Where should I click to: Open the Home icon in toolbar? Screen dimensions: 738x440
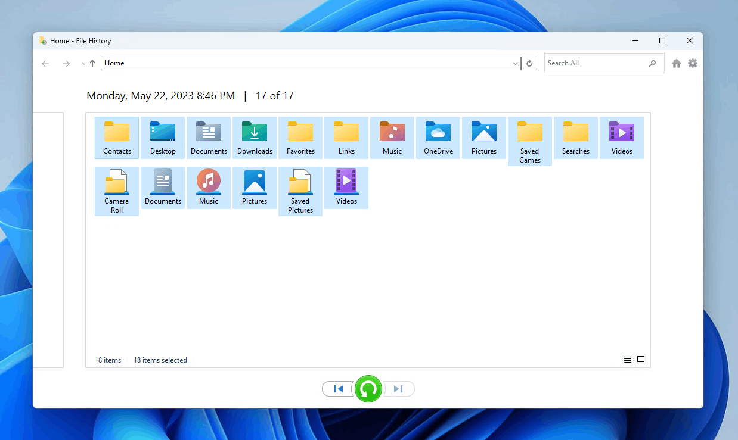677,63
